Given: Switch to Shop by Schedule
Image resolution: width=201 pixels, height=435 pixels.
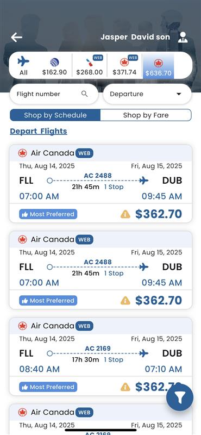Looking at the screenshot, I should pos(55,115).
